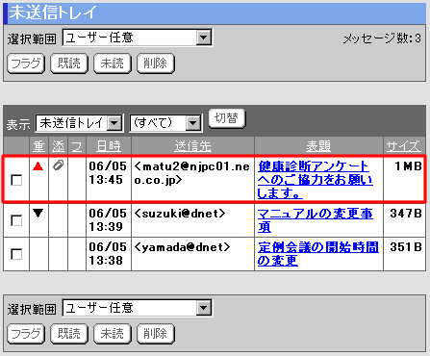The width and height of the screenshot is (430, 356).
Task: Sort by the 日時 column header
Action: (x=109, y=146)
